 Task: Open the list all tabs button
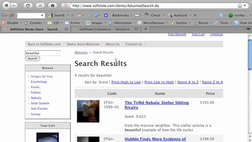click(x=248, y=29)
